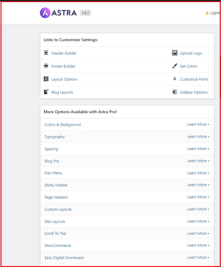Click the lightning bolt icon in header

click(x=207, y=13)
